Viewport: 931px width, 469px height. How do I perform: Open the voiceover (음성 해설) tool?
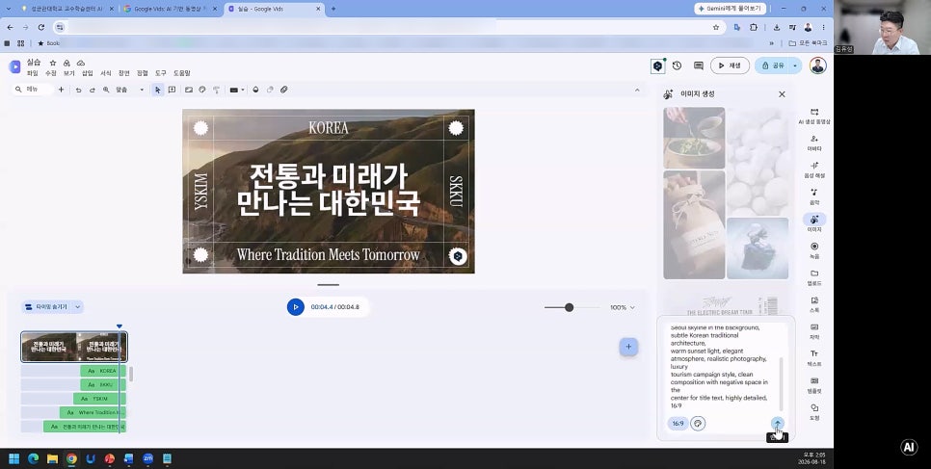(x=814, y=169)
